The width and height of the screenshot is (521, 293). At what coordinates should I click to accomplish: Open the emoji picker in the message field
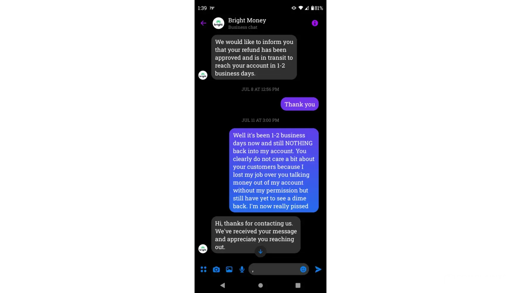303,269
